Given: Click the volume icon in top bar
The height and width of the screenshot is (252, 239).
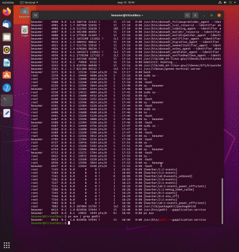Looking at the screenshot, I should click(x=225, y=2).
